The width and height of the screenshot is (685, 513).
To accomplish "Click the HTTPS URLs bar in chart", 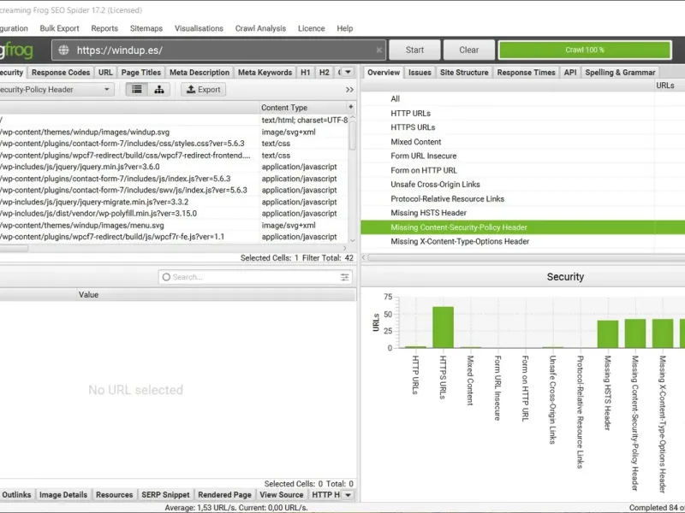I will 443,327.
